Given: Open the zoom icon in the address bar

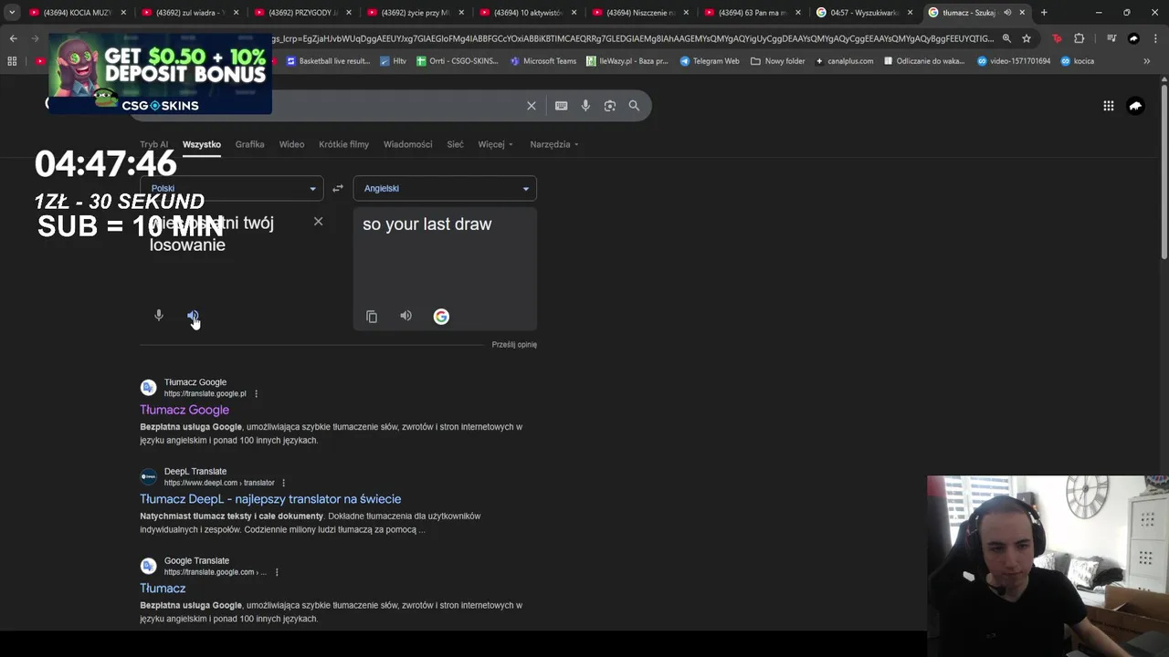Looking at the screenshot, I should [1006, 38].
